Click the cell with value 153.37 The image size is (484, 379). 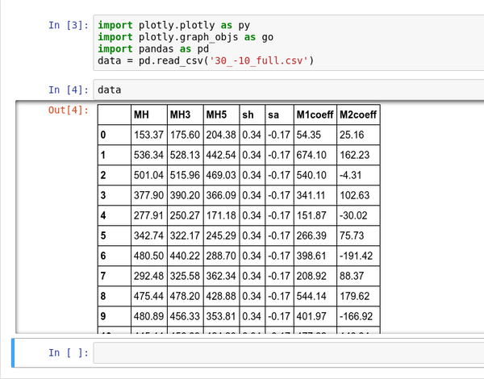pyautogui.click(x=149, y=135)
